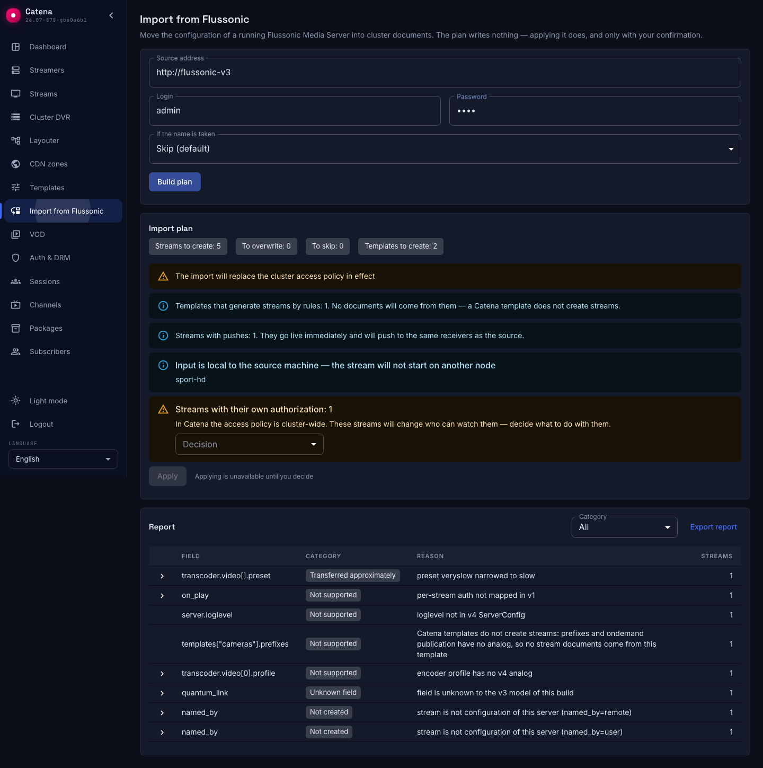Click the Subscribers group icon
763x768 pixels.
(x=16, y=351)
